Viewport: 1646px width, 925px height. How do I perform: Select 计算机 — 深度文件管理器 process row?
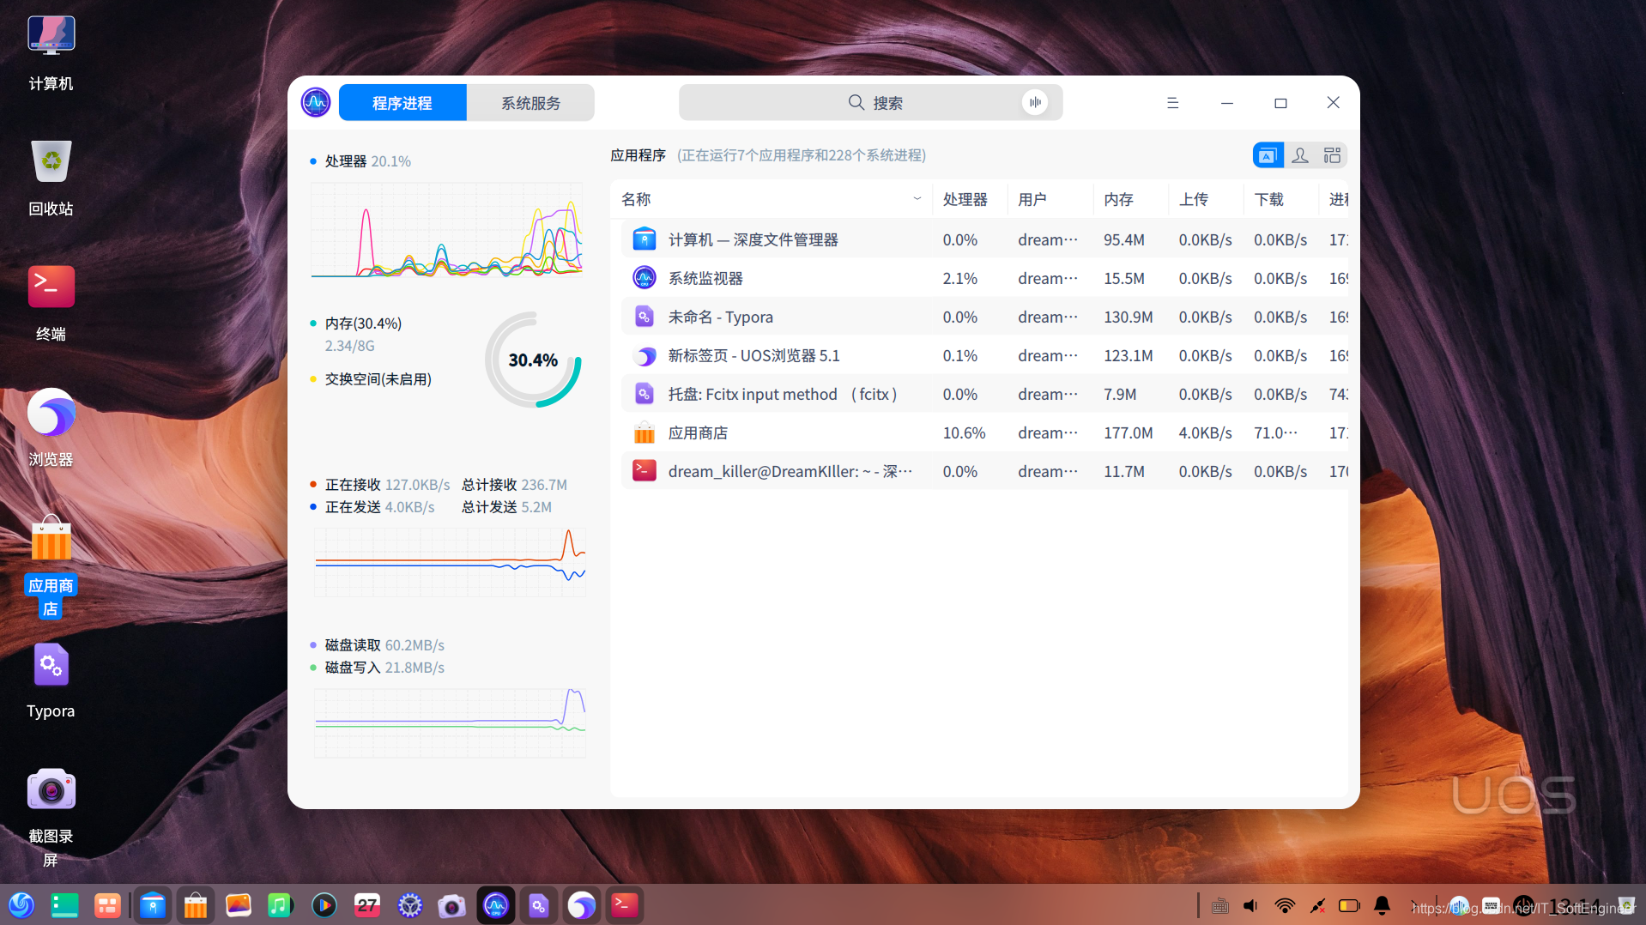(984, 239)
